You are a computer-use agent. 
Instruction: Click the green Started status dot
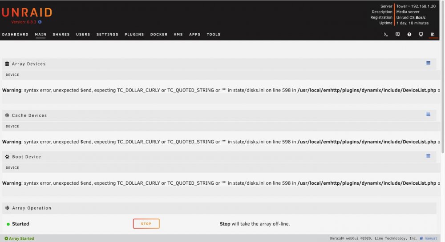pyautogui.click(x=8, y=224)
